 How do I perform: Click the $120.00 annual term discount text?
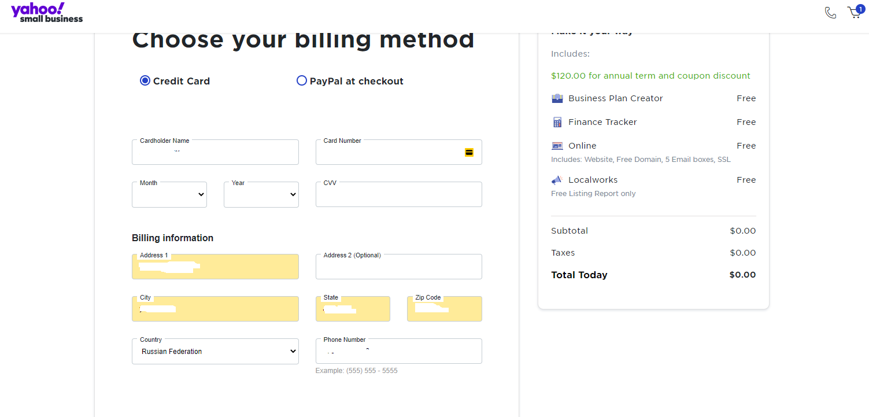(650, 76)
